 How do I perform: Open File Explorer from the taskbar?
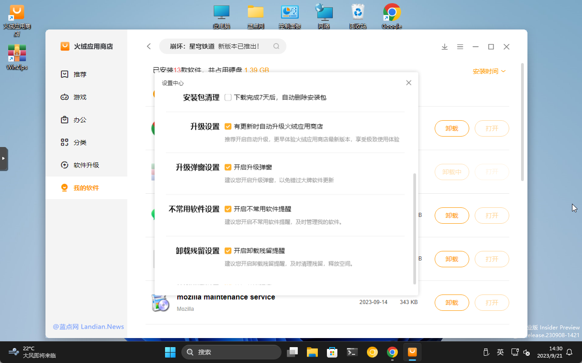tap(312, 352)
